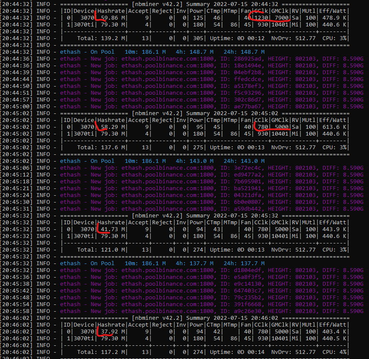This screenshot has width=369, height=359.
Task: Click the CPU: 4% reading
Action: pos(334,352)
